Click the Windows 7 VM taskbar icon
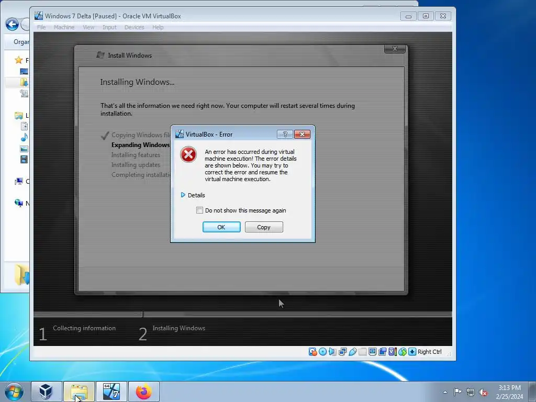Viewport: 536px width, 402px height. (x=111, y=392)
